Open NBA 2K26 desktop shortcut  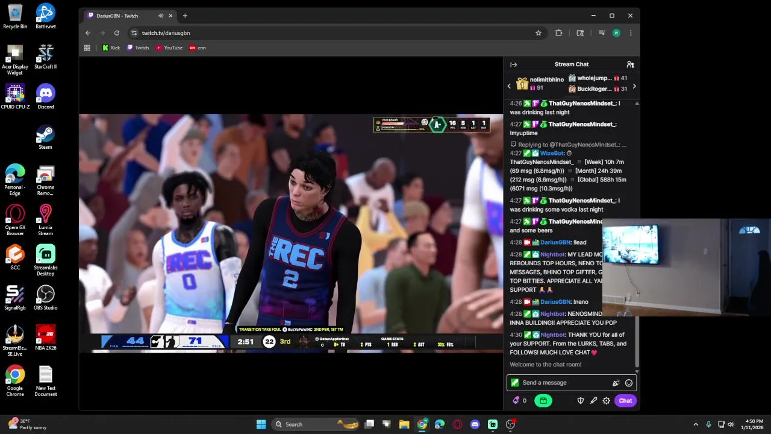[x=46, y=338]
